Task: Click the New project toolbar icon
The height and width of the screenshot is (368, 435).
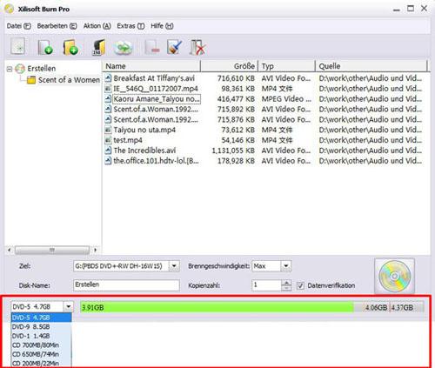Action: pos(18,46)
